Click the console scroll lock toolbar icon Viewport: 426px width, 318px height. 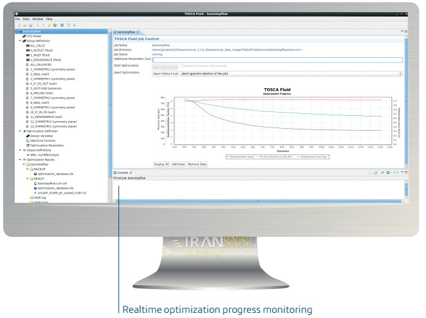coord(375,173)
